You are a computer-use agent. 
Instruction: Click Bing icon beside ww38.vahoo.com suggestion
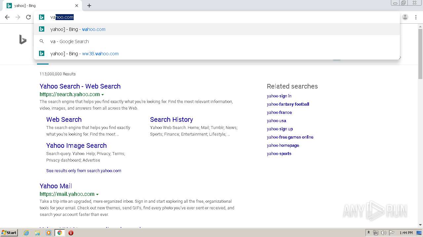click(x=42, y=53)
